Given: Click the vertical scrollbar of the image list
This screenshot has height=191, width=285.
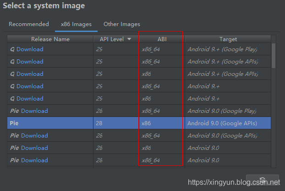Looking at the screenshot, I should [274, 55].
